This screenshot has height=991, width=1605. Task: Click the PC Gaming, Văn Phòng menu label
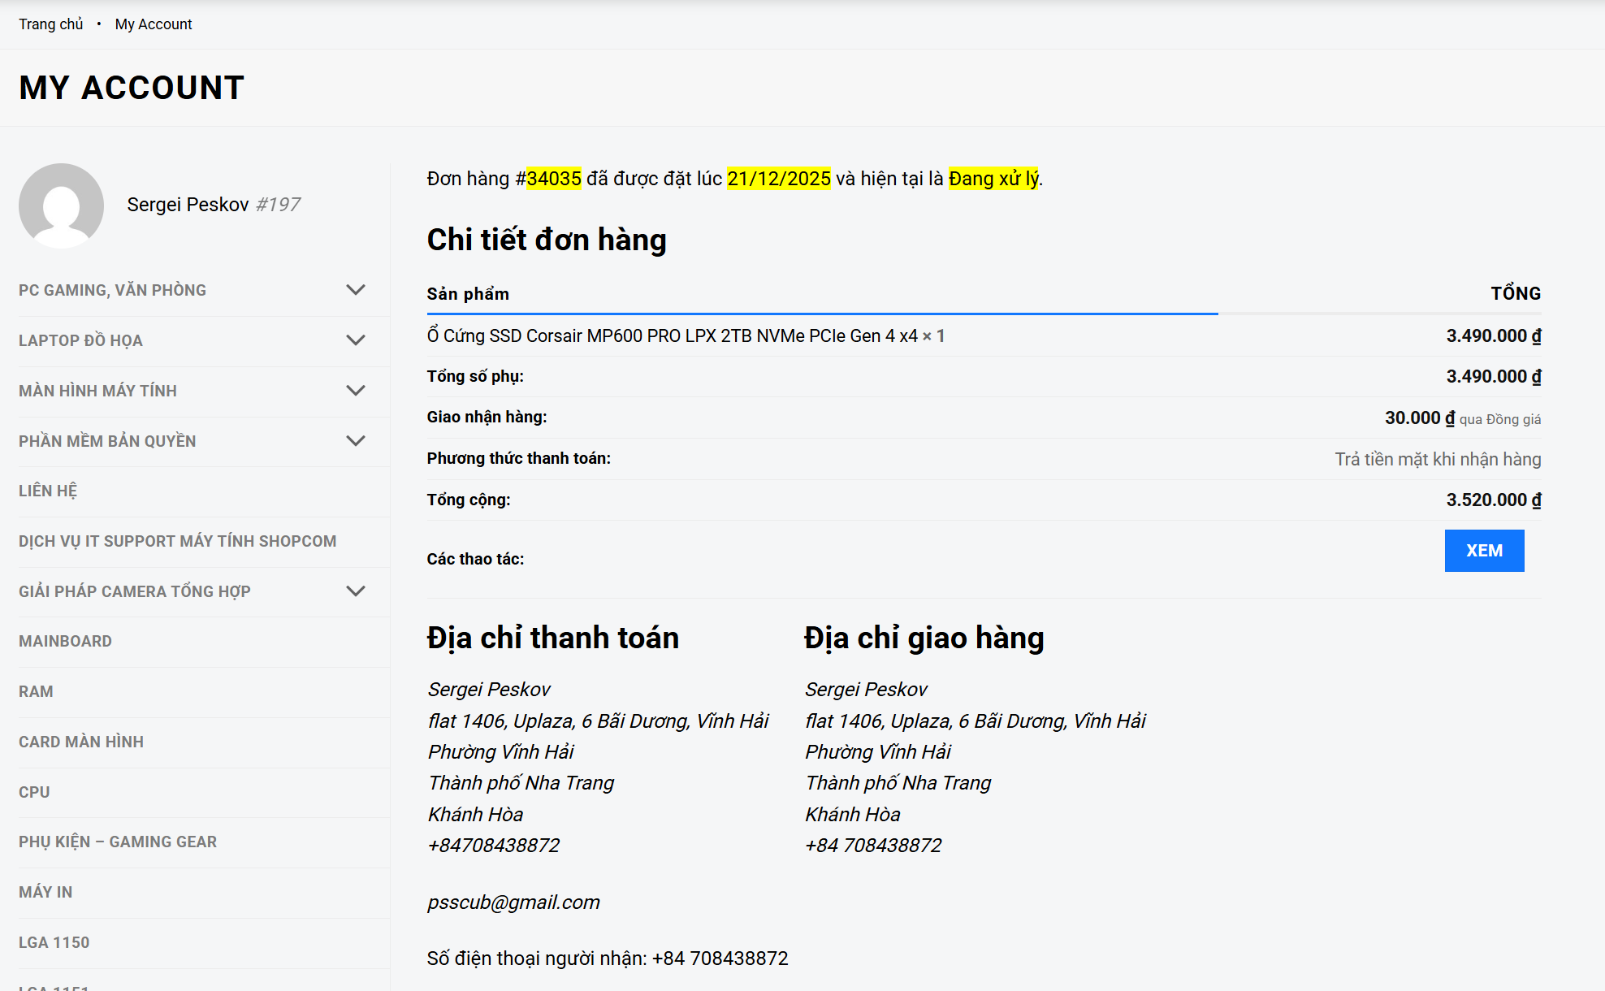pyautogui.click(x=112, y=290)
